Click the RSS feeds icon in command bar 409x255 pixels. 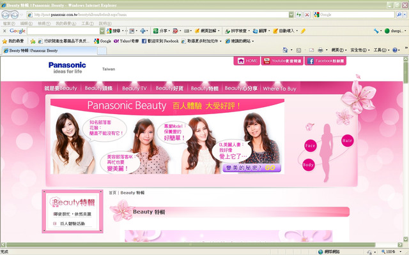(x=298, y=50)
